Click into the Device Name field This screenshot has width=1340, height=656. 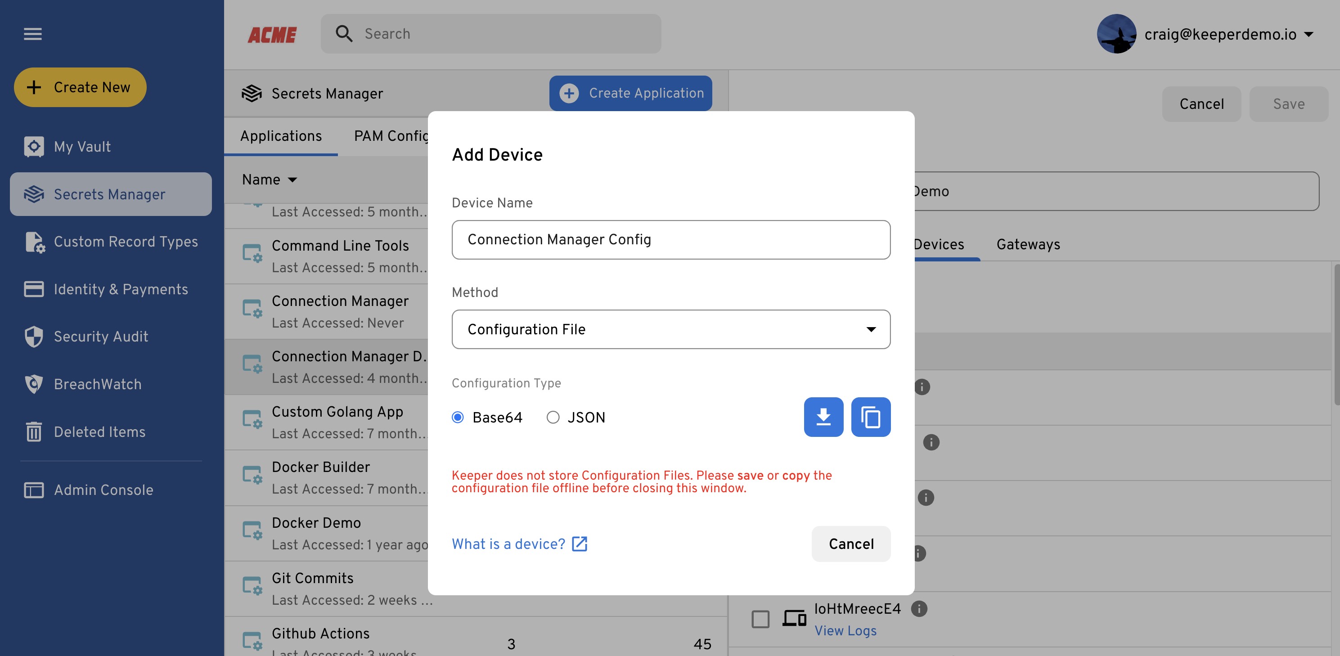670,240
